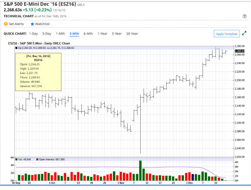Viewport: 251px width, 190px height.
Task: Click the yellow Dec 16 data tooltip
Action: coord(38,72)
